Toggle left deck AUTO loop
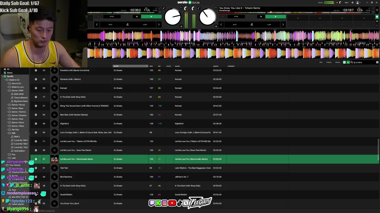 [110, 25]
